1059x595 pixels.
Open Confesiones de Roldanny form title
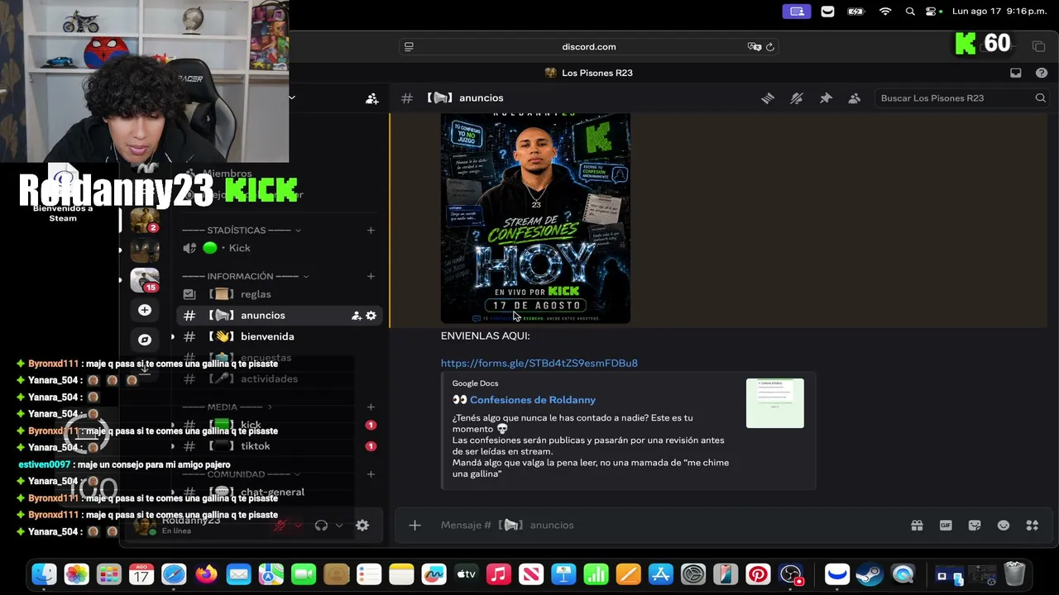[533, 400]
